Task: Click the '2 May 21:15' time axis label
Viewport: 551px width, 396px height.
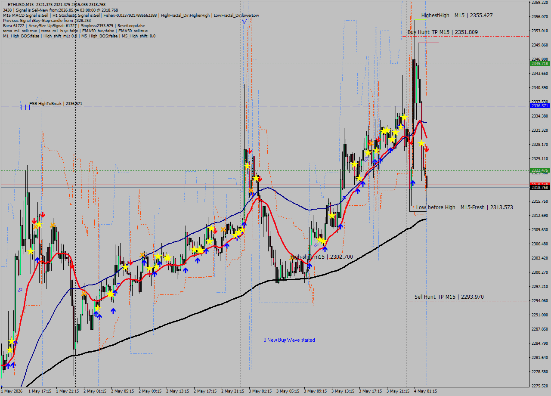Action: pos(233,392)
